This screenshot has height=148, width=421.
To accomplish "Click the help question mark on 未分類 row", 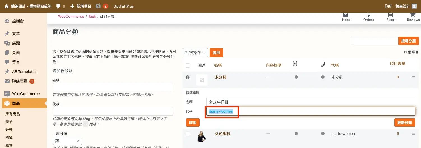I will 188,77.
